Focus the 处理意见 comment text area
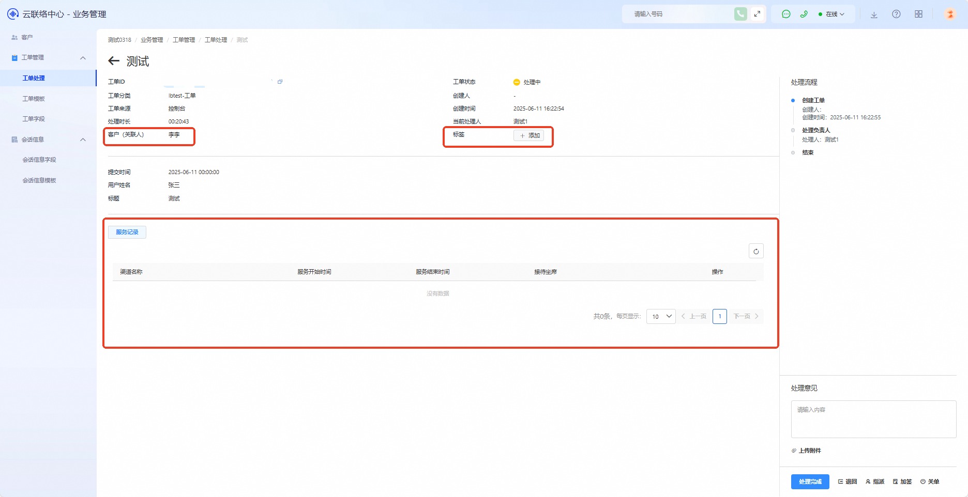The width and height of the screenshot is (968, 497). coord(873,419)
